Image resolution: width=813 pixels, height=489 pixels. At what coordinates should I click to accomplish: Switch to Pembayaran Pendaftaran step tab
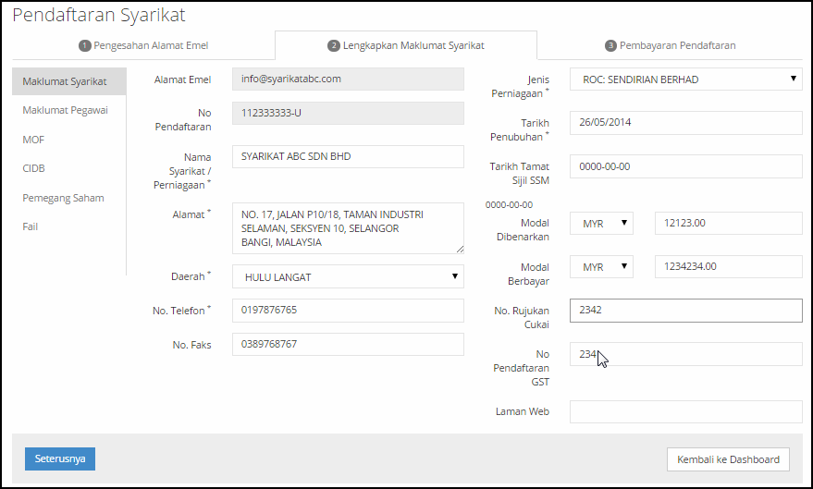pos(670,45)
